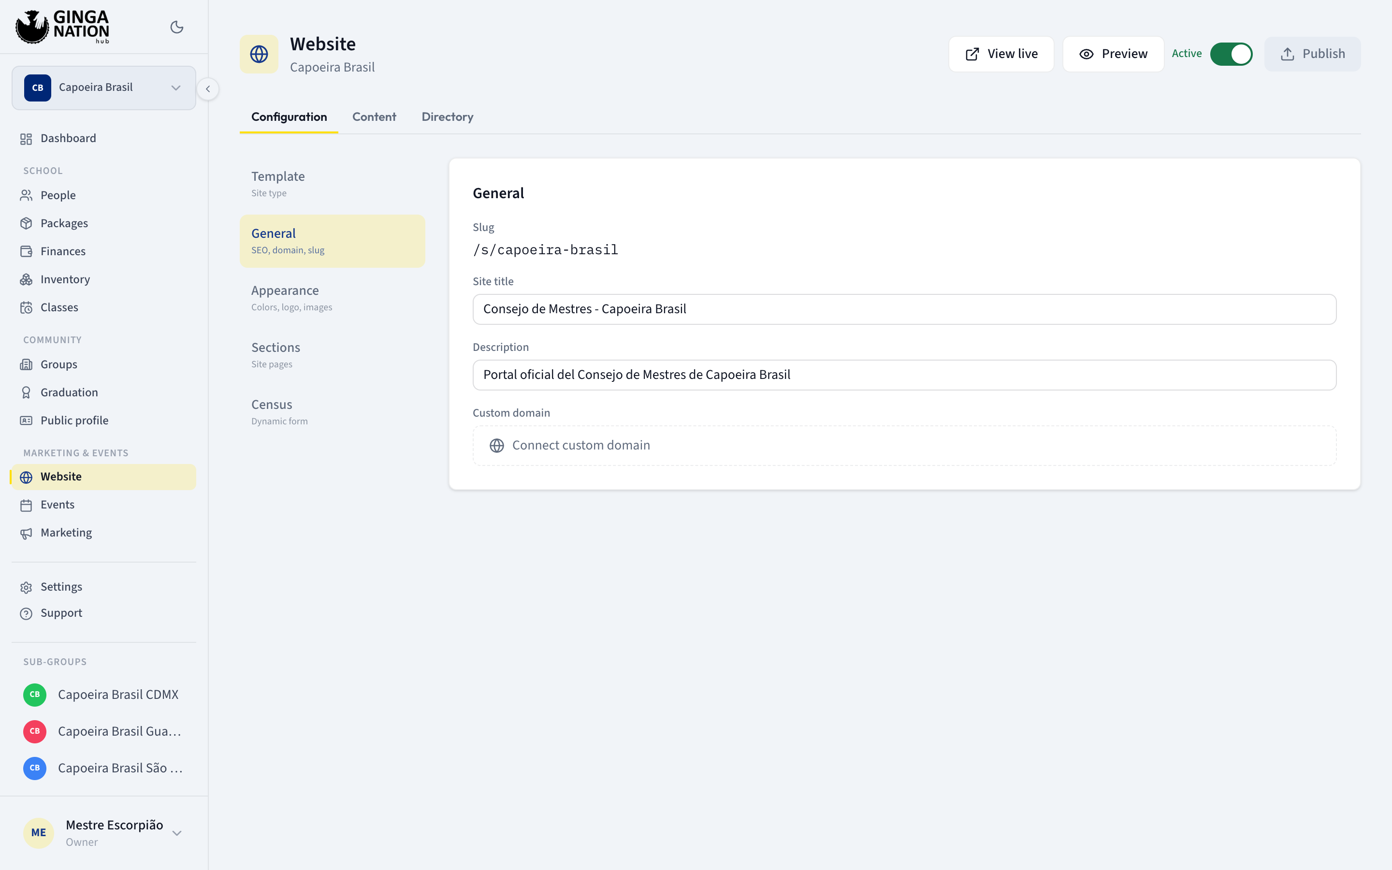The image size is (1392, 870).
Task: Click the View live button
Action: coord(1001,54)
